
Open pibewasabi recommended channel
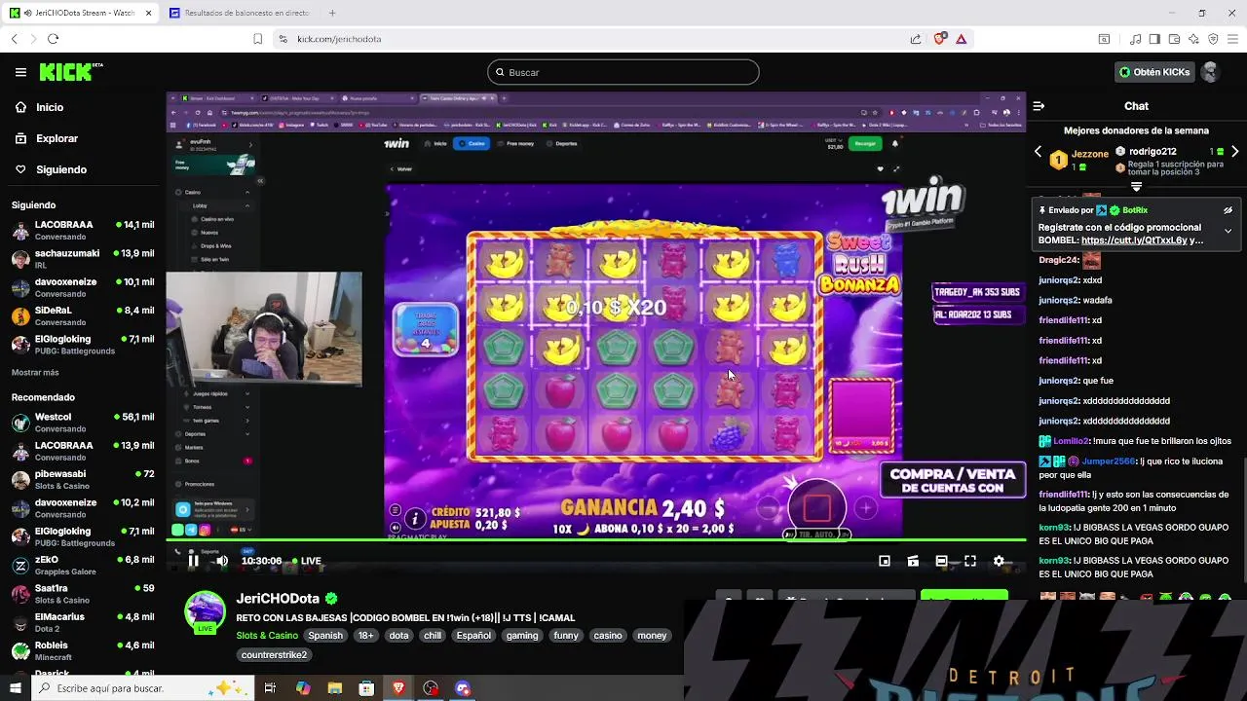[x=83, y=479]
